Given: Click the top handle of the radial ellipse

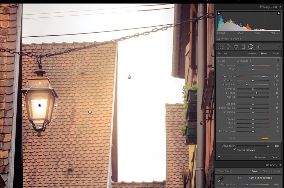Looking at the screenshot, I should click(40, 83).
